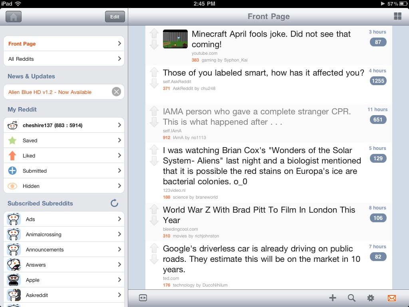Open settings gear icon
The width and height of the screenshot is (409, 307).
371,298
